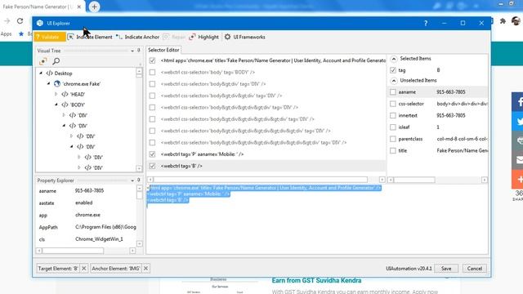The width and height of the screenshot is (523, 294).
Task: Uncheck the webctrl tag='P' aaname row
Action: [x=153, y=154]
